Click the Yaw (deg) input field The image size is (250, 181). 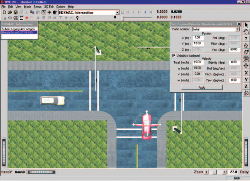pyautogui.click(x=234, y=49)
